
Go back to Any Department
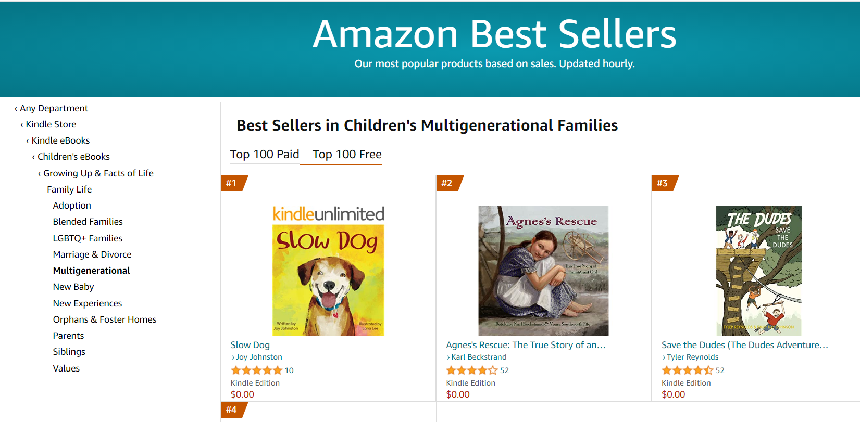coord(54,108)
